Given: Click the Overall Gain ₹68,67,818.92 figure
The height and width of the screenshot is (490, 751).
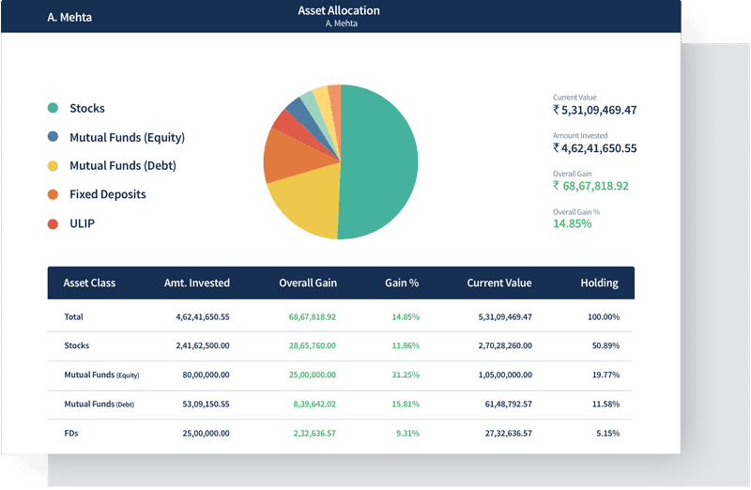Looking at the screenshot, I should [x=590, y=186].
